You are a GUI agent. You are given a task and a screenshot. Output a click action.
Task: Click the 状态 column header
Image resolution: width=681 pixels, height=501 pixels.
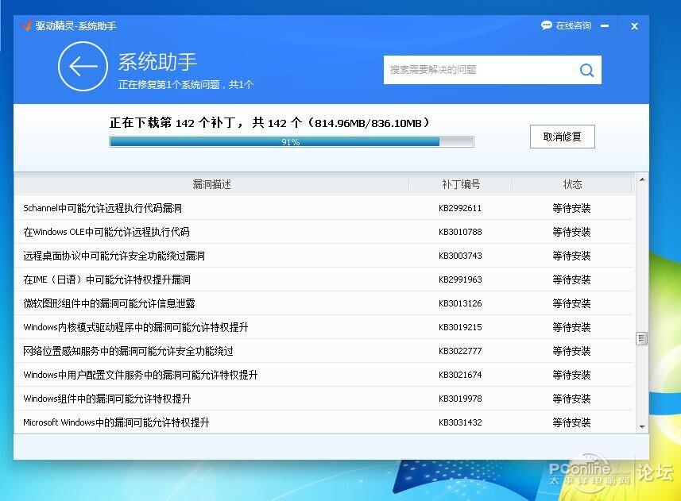click(x=572, y=184)
